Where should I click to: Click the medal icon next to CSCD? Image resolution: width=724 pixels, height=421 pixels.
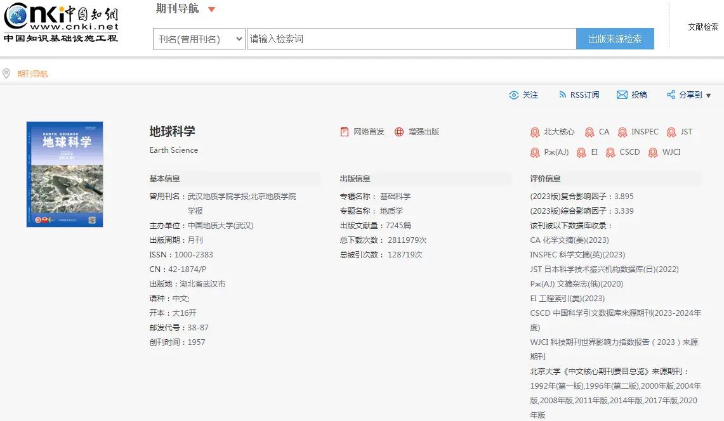[x=610, y=153]
